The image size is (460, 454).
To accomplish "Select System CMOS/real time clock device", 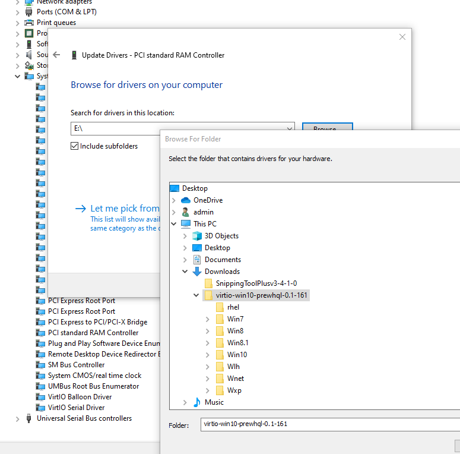I will pos(94,376).
